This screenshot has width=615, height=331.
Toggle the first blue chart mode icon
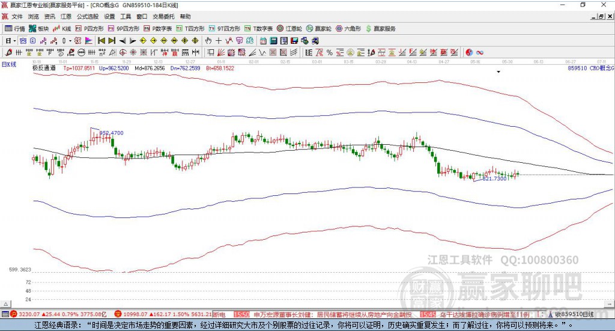[x=23, y=41]
